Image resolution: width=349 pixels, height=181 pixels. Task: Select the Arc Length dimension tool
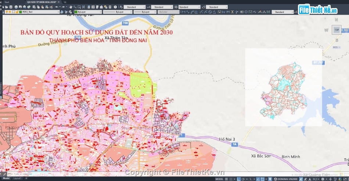(192, 12)
